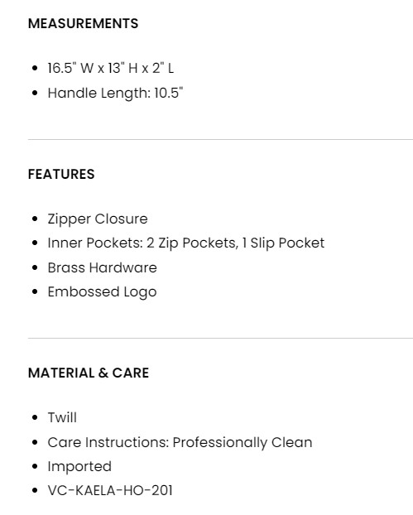The width and height of the screenshot is (413, 515).
Task: Click the divider line below Measurements section
Action: (x=220, y=140)
